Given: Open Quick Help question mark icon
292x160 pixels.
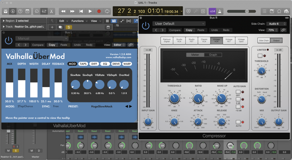Looking at the screenshot, I should point(20,11).
